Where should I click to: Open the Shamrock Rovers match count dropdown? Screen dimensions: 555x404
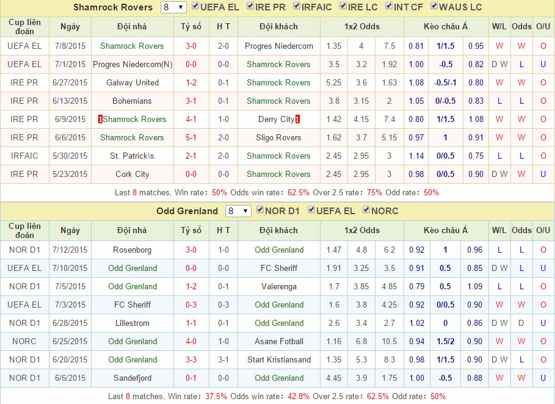coord(173,7)
